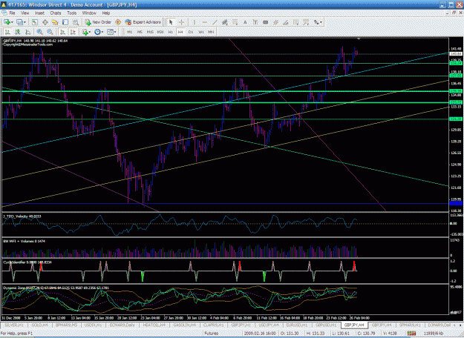Choose the Fibonacci retracement tool
This screenshot has width=464, height=338.
pos(235,22)
